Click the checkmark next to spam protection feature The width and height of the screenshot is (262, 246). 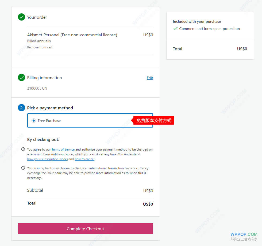pyautogui.click(x=175, y=29)
